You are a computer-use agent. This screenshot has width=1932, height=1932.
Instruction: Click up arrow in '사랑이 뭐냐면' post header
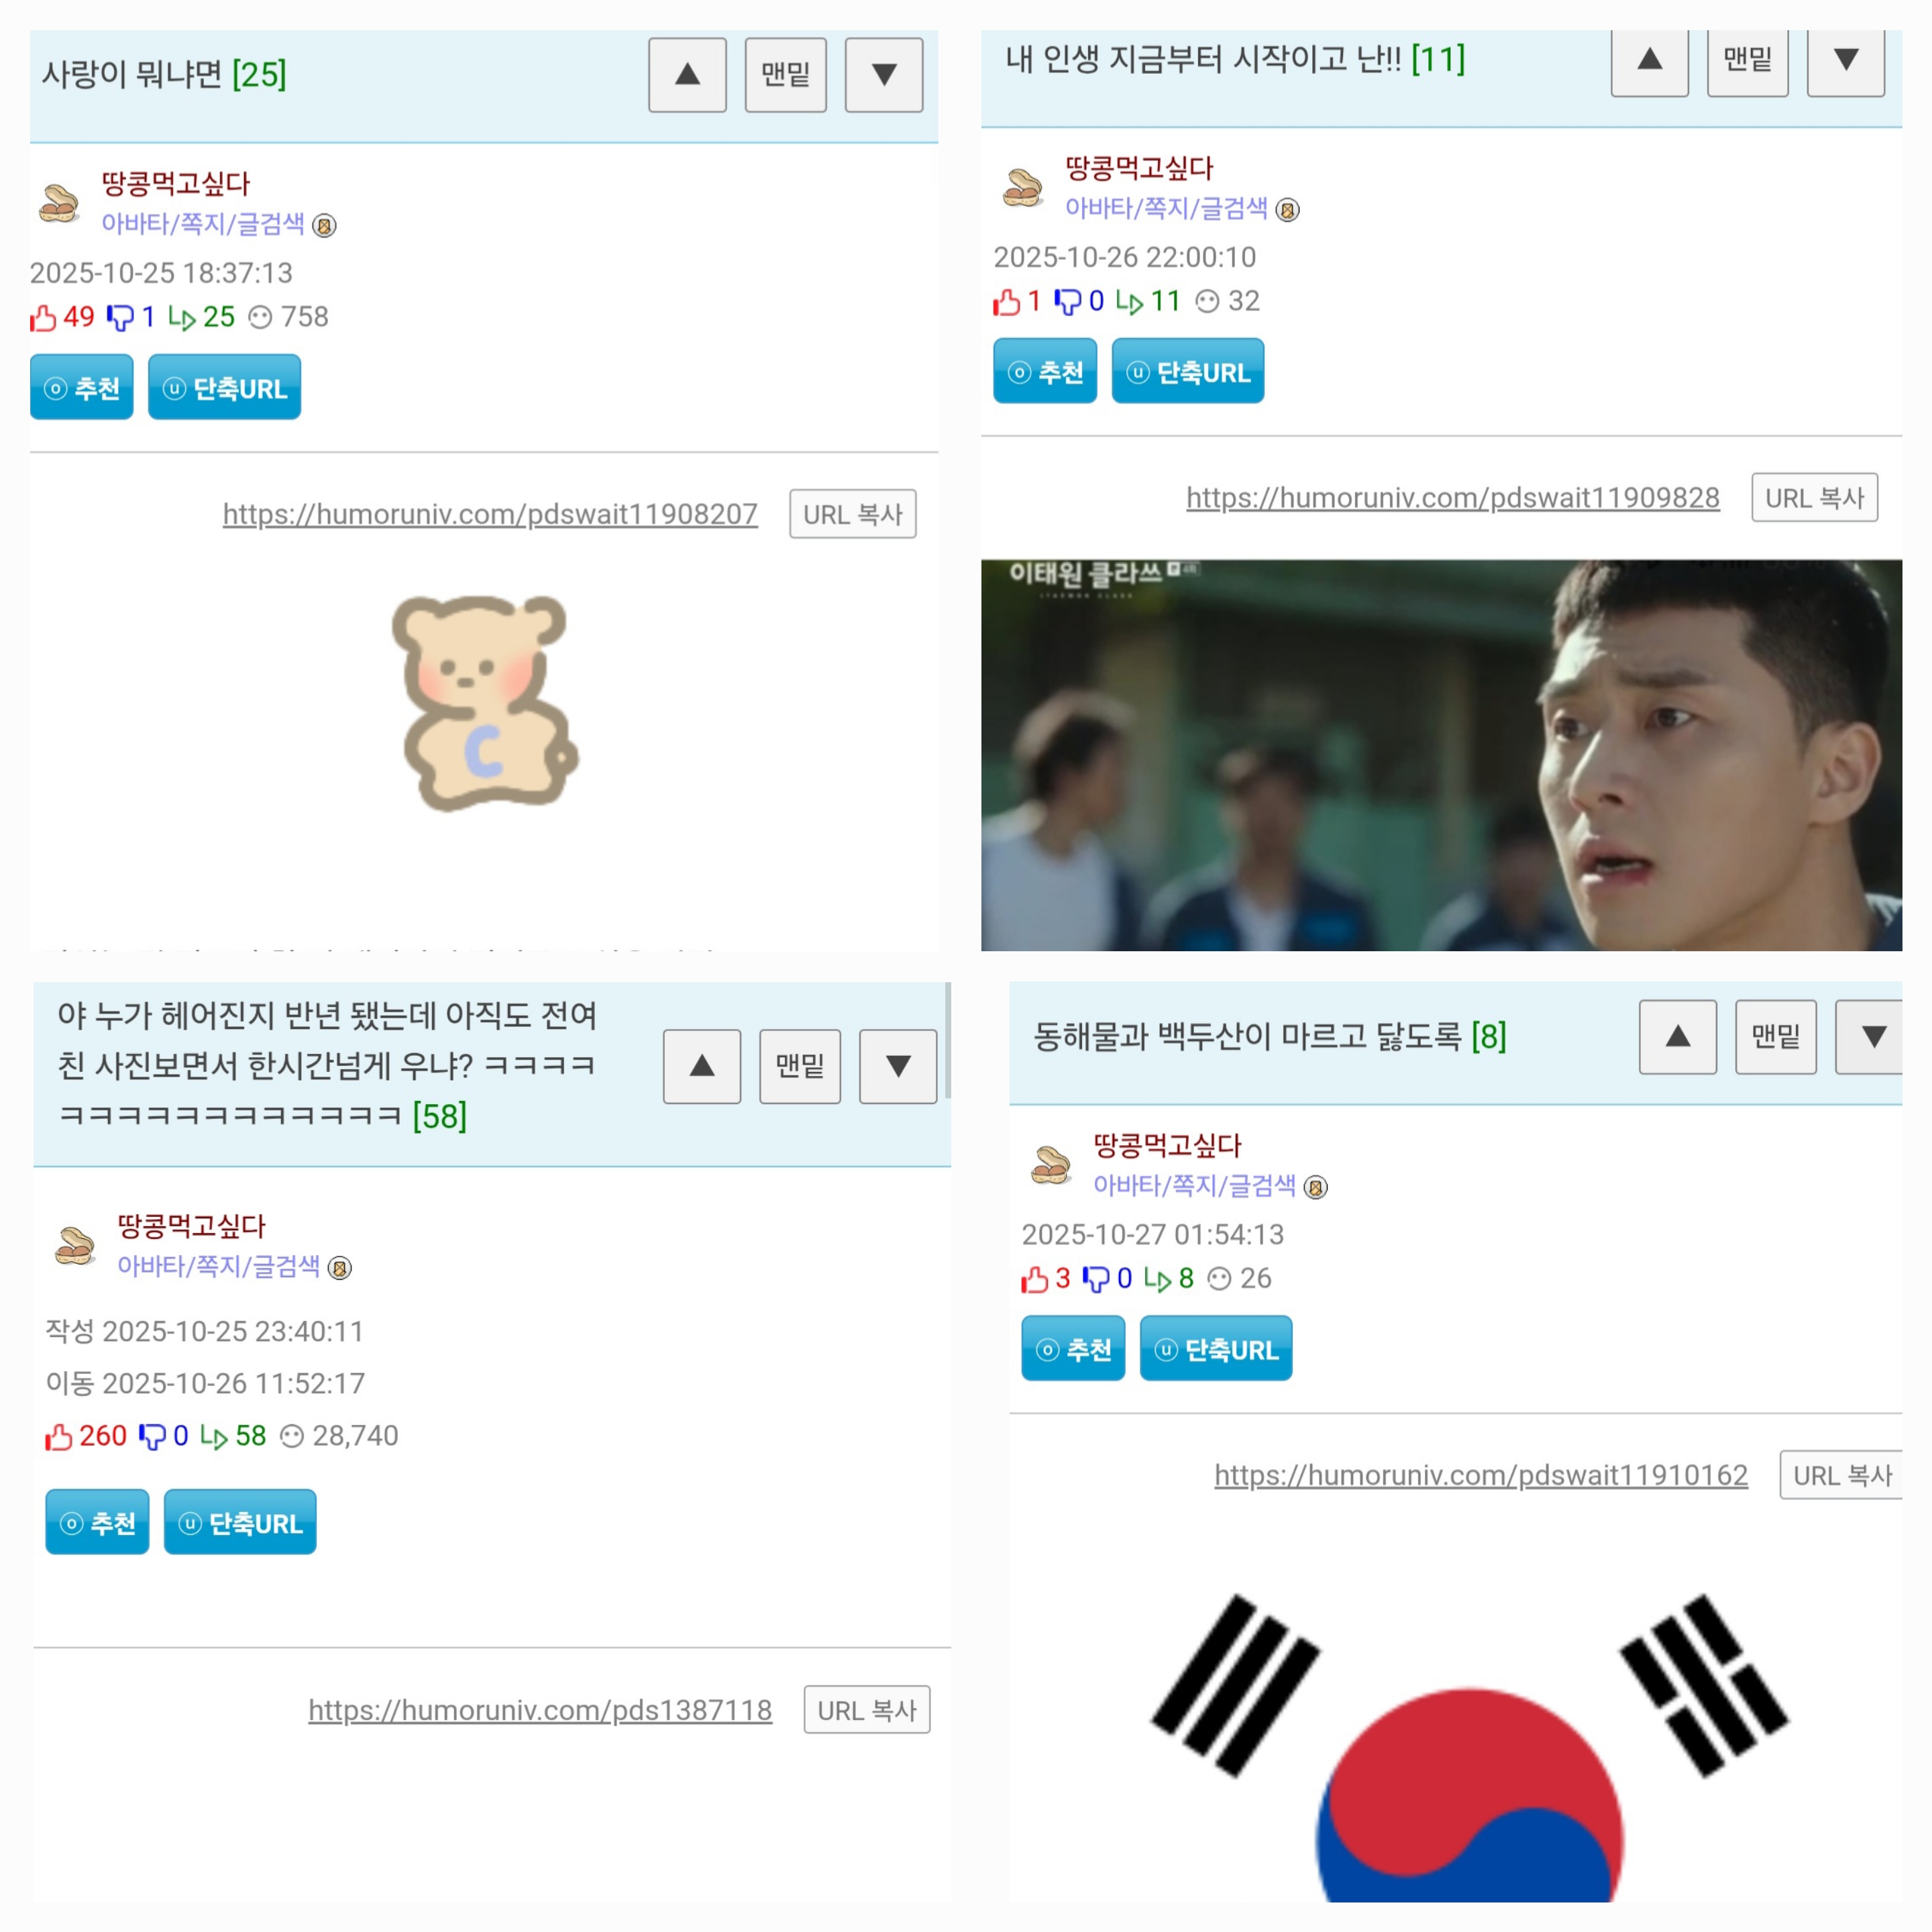687,75
